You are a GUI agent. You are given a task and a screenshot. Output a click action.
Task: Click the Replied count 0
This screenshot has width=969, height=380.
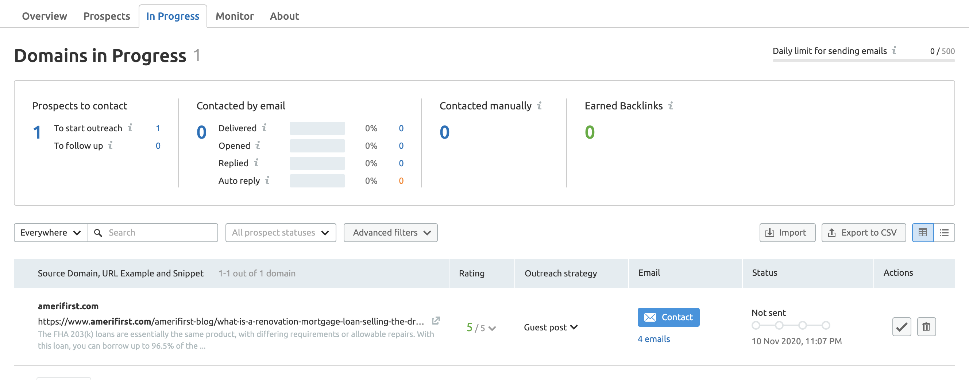(x=401, y=163)
